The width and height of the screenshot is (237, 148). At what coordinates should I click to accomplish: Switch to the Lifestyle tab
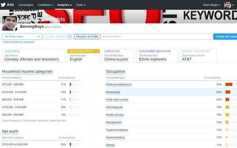pyautogui.click(x=118, y=56)
